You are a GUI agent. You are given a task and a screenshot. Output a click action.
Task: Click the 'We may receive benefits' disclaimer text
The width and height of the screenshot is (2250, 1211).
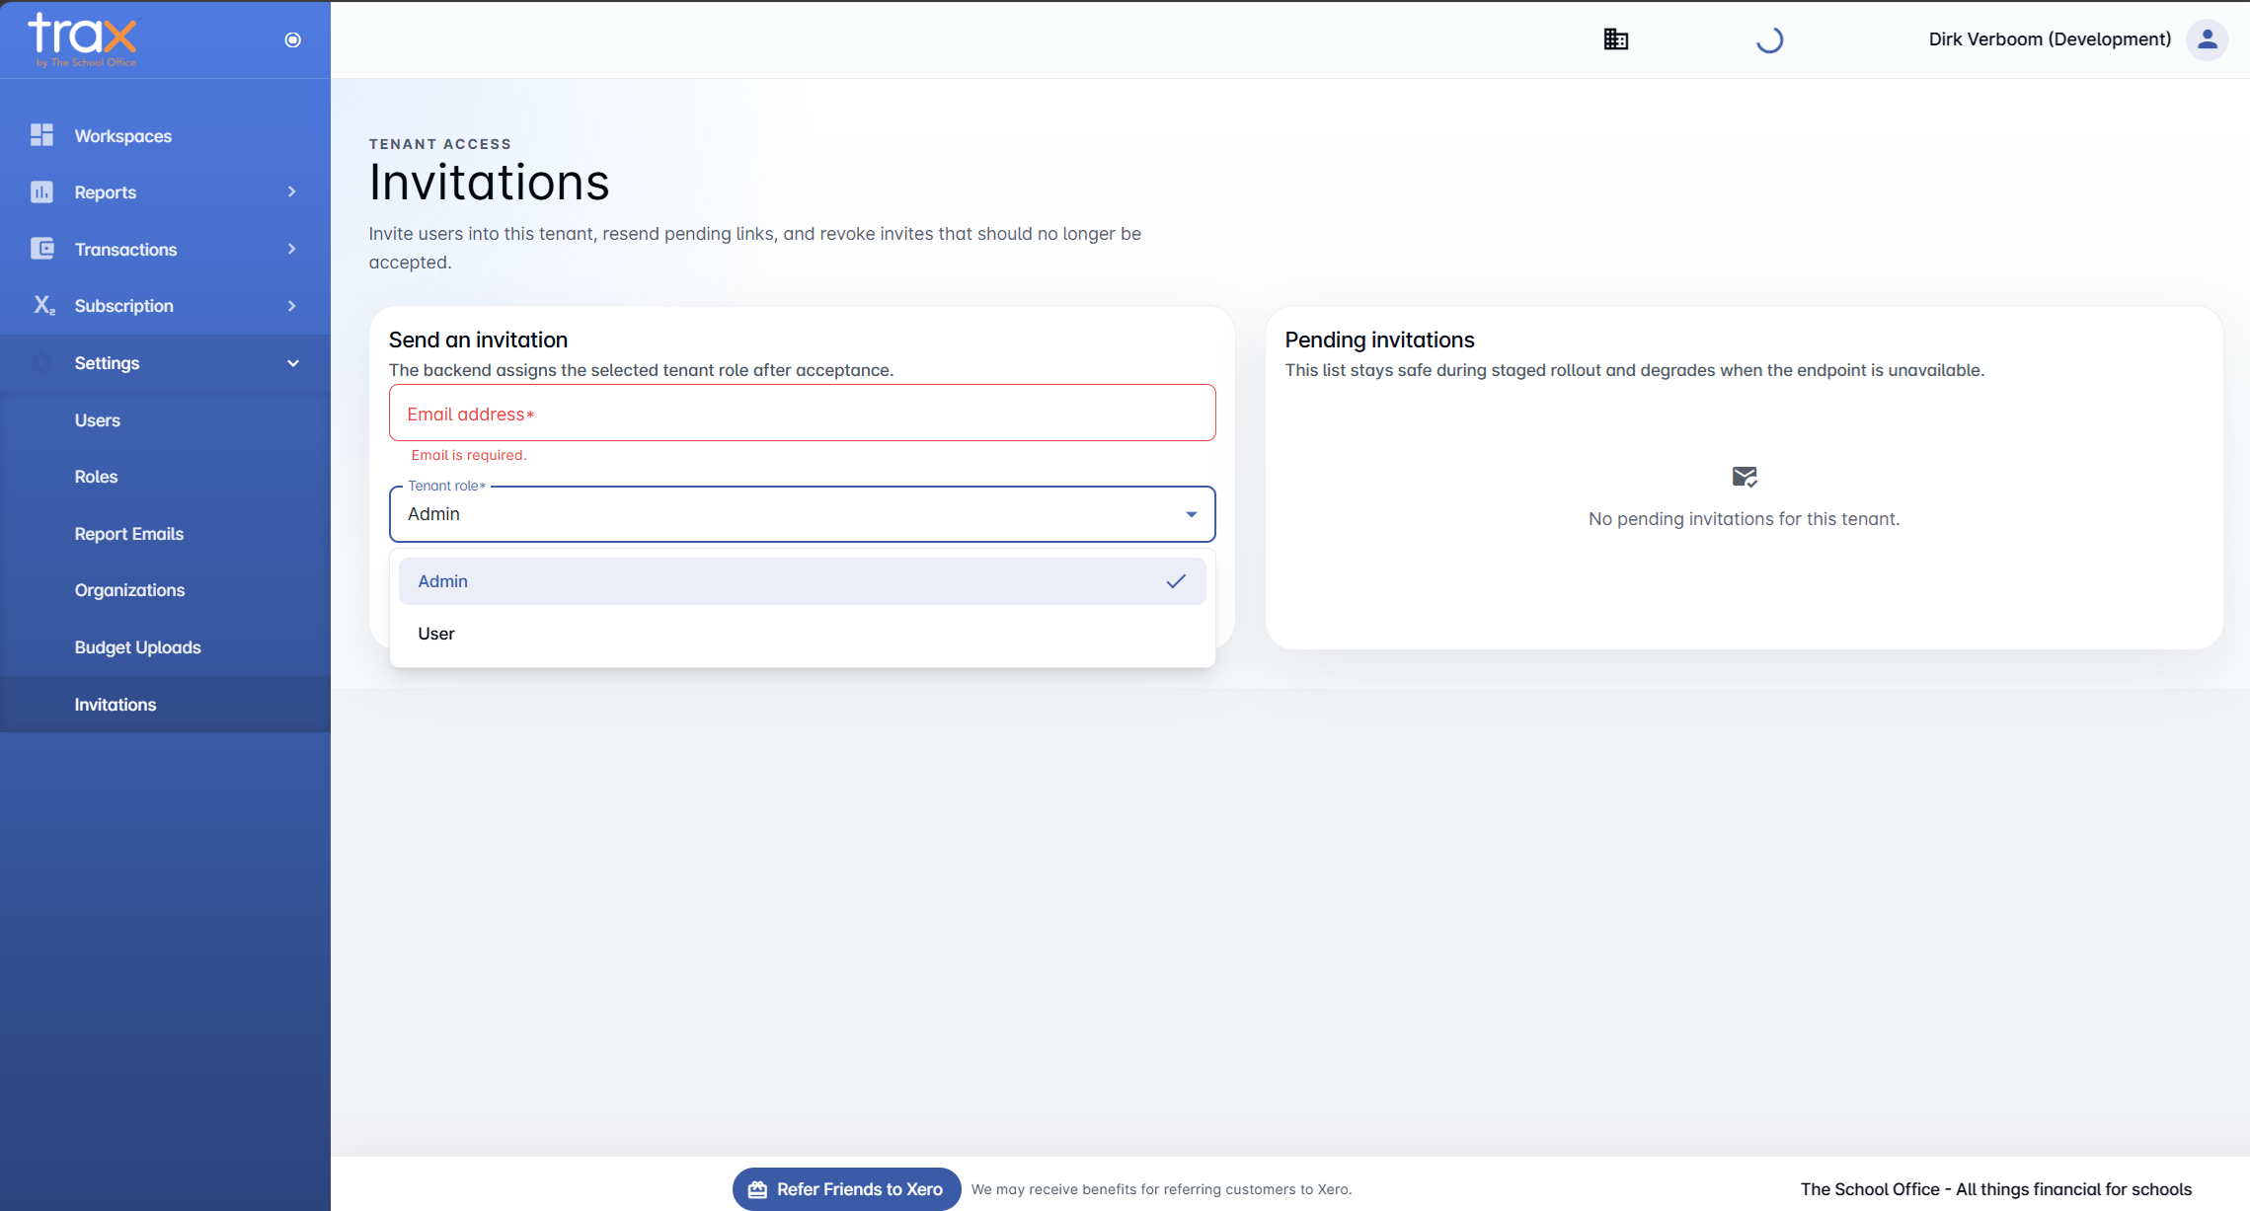point(1161,1189)
